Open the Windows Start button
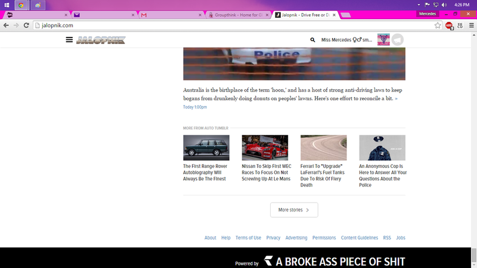Viewport: 477px width, 268px height. click(x=7, y=5)
